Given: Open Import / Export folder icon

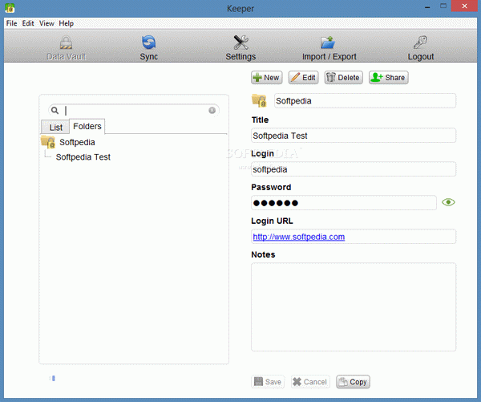Looking at the screenshot, I should tap(327, 43).
